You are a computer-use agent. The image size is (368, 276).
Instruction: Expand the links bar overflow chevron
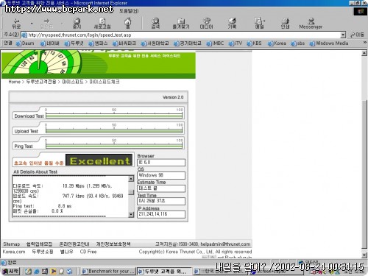364,43
